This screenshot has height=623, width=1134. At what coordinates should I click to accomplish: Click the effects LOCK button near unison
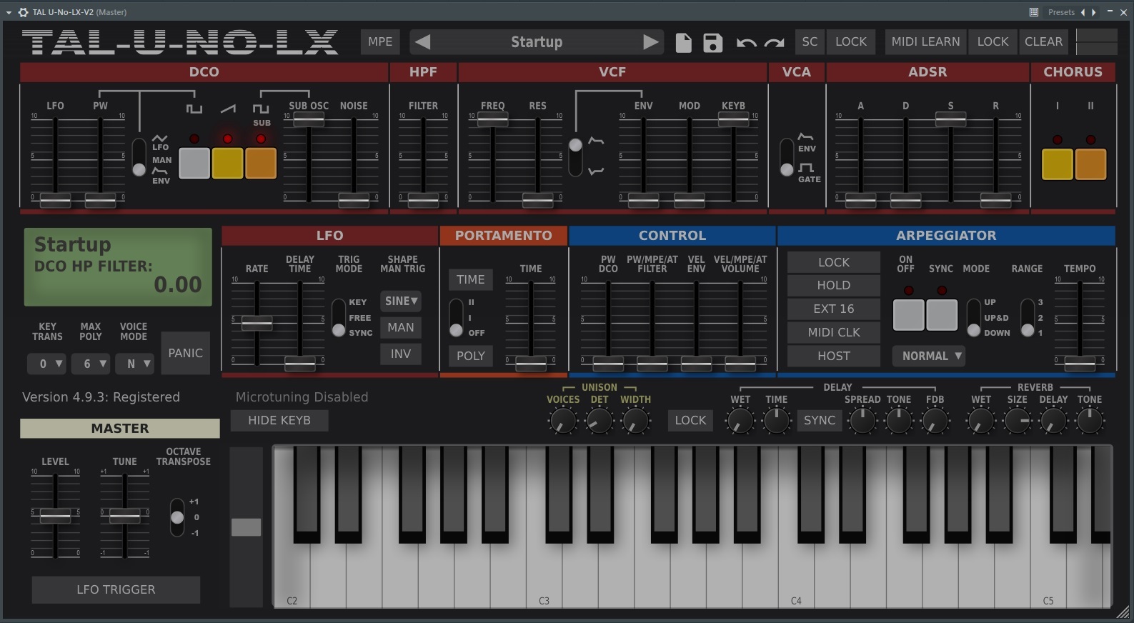click(x=690, y=420)
